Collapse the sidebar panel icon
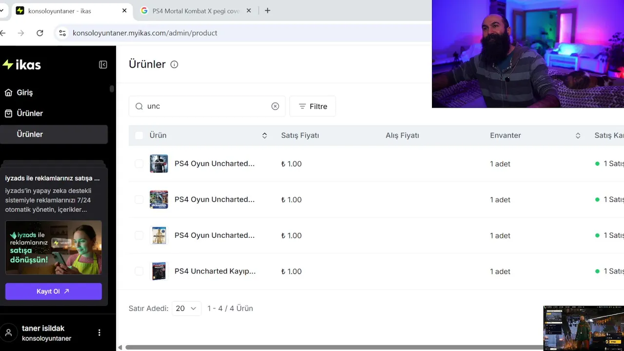The image size is (624, 351). [x=103, y=65]
